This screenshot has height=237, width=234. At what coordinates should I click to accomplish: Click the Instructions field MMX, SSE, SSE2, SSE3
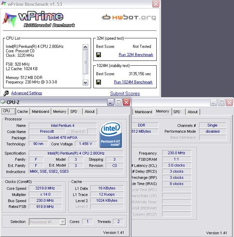(76, 171)
